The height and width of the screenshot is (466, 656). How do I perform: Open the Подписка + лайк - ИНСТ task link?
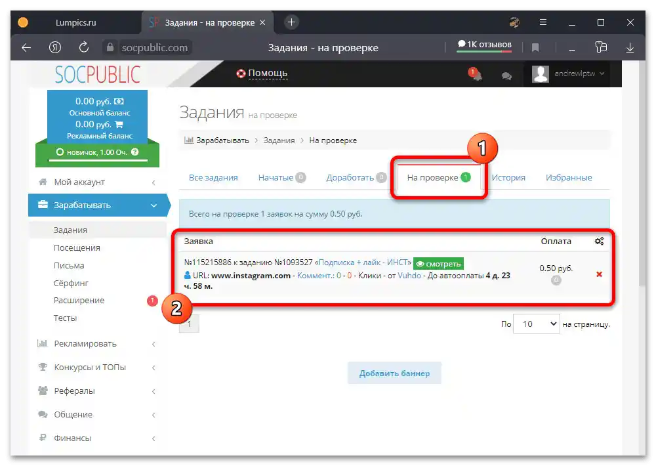click(362, 263)
